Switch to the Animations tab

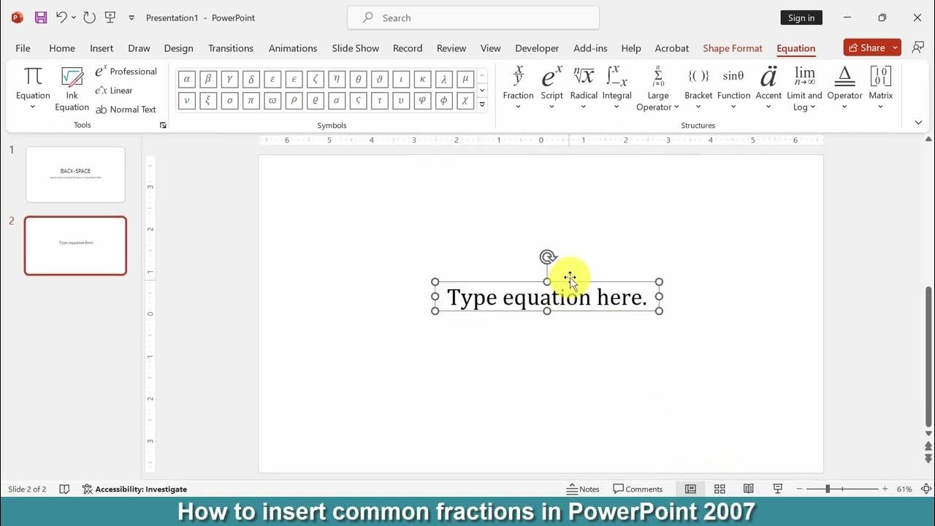292,48
